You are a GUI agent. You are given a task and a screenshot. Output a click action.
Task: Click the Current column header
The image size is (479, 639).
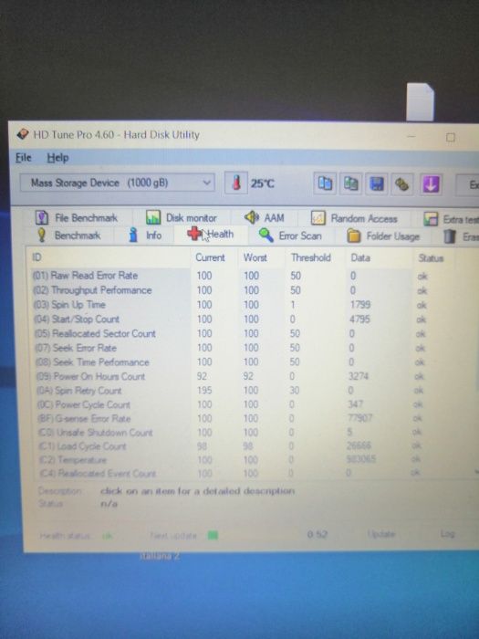pos(210,257)
